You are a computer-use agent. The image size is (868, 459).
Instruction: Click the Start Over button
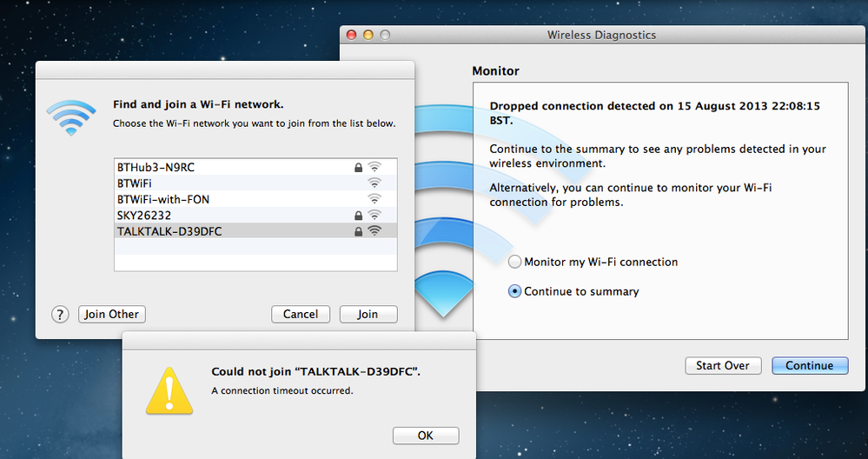pyautogui.click(x=723, y=366)
